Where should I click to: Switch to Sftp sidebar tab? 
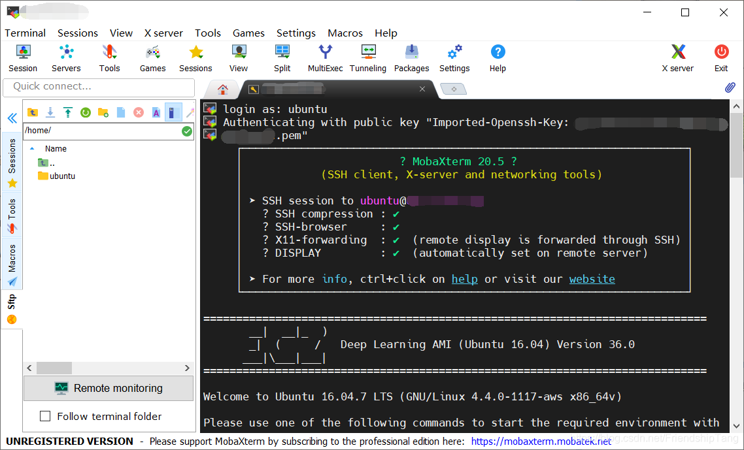12,309
